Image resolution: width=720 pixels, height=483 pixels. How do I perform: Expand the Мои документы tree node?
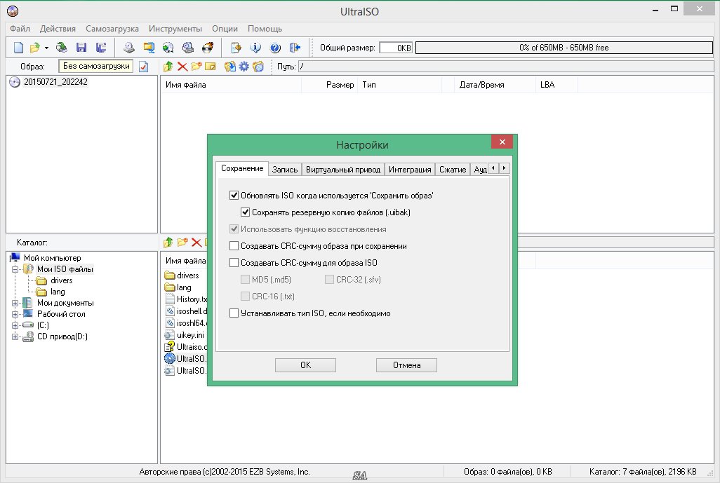pos(15,304)
